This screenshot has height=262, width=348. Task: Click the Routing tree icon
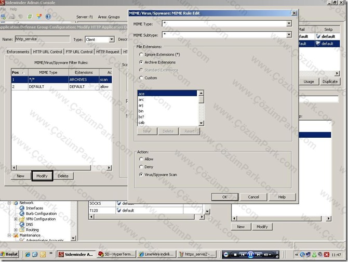pos(22,230)
